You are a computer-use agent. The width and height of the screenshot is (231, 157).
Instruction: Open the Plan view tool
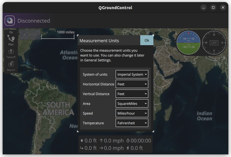click(x=11, y=40)
